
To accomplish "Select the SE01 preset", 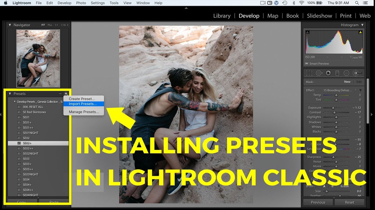I will point(26,117).
